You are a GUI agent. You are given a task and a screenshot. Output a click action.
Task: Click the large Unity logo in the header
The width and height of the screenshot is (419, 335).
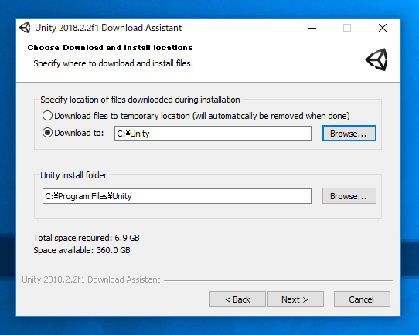click(x=376, y=59)
